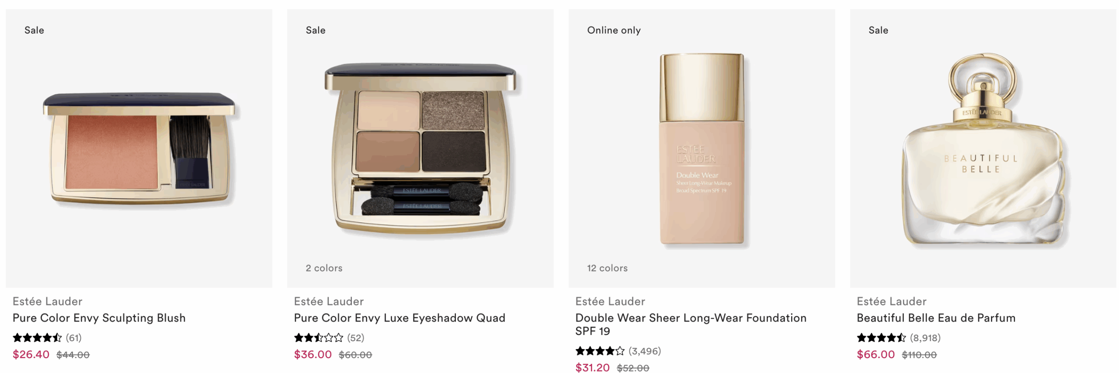Image resolution: width=1119 pixels, height=373 pixels.
Task: Open Beautiful Belle Eau de Parfum link
Action: click(936, 318)
